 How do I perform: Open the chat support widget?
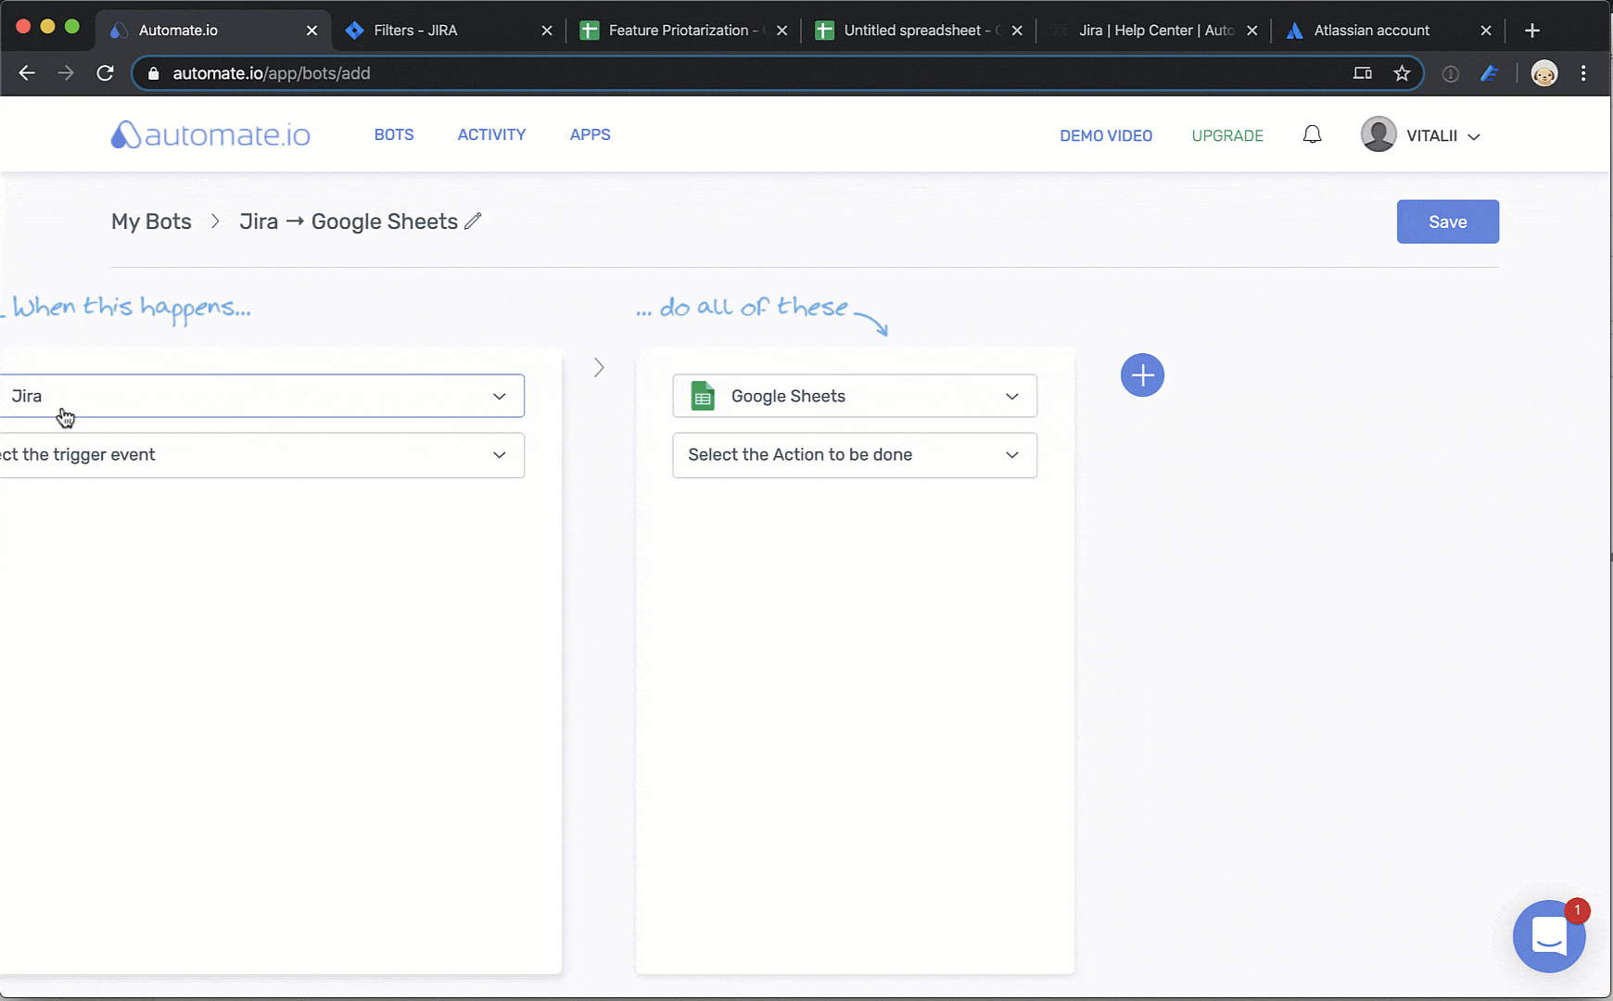(x=1549, y=936)
